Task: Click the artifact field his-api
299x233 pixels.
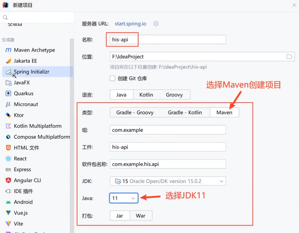Action: click(168, 147)
